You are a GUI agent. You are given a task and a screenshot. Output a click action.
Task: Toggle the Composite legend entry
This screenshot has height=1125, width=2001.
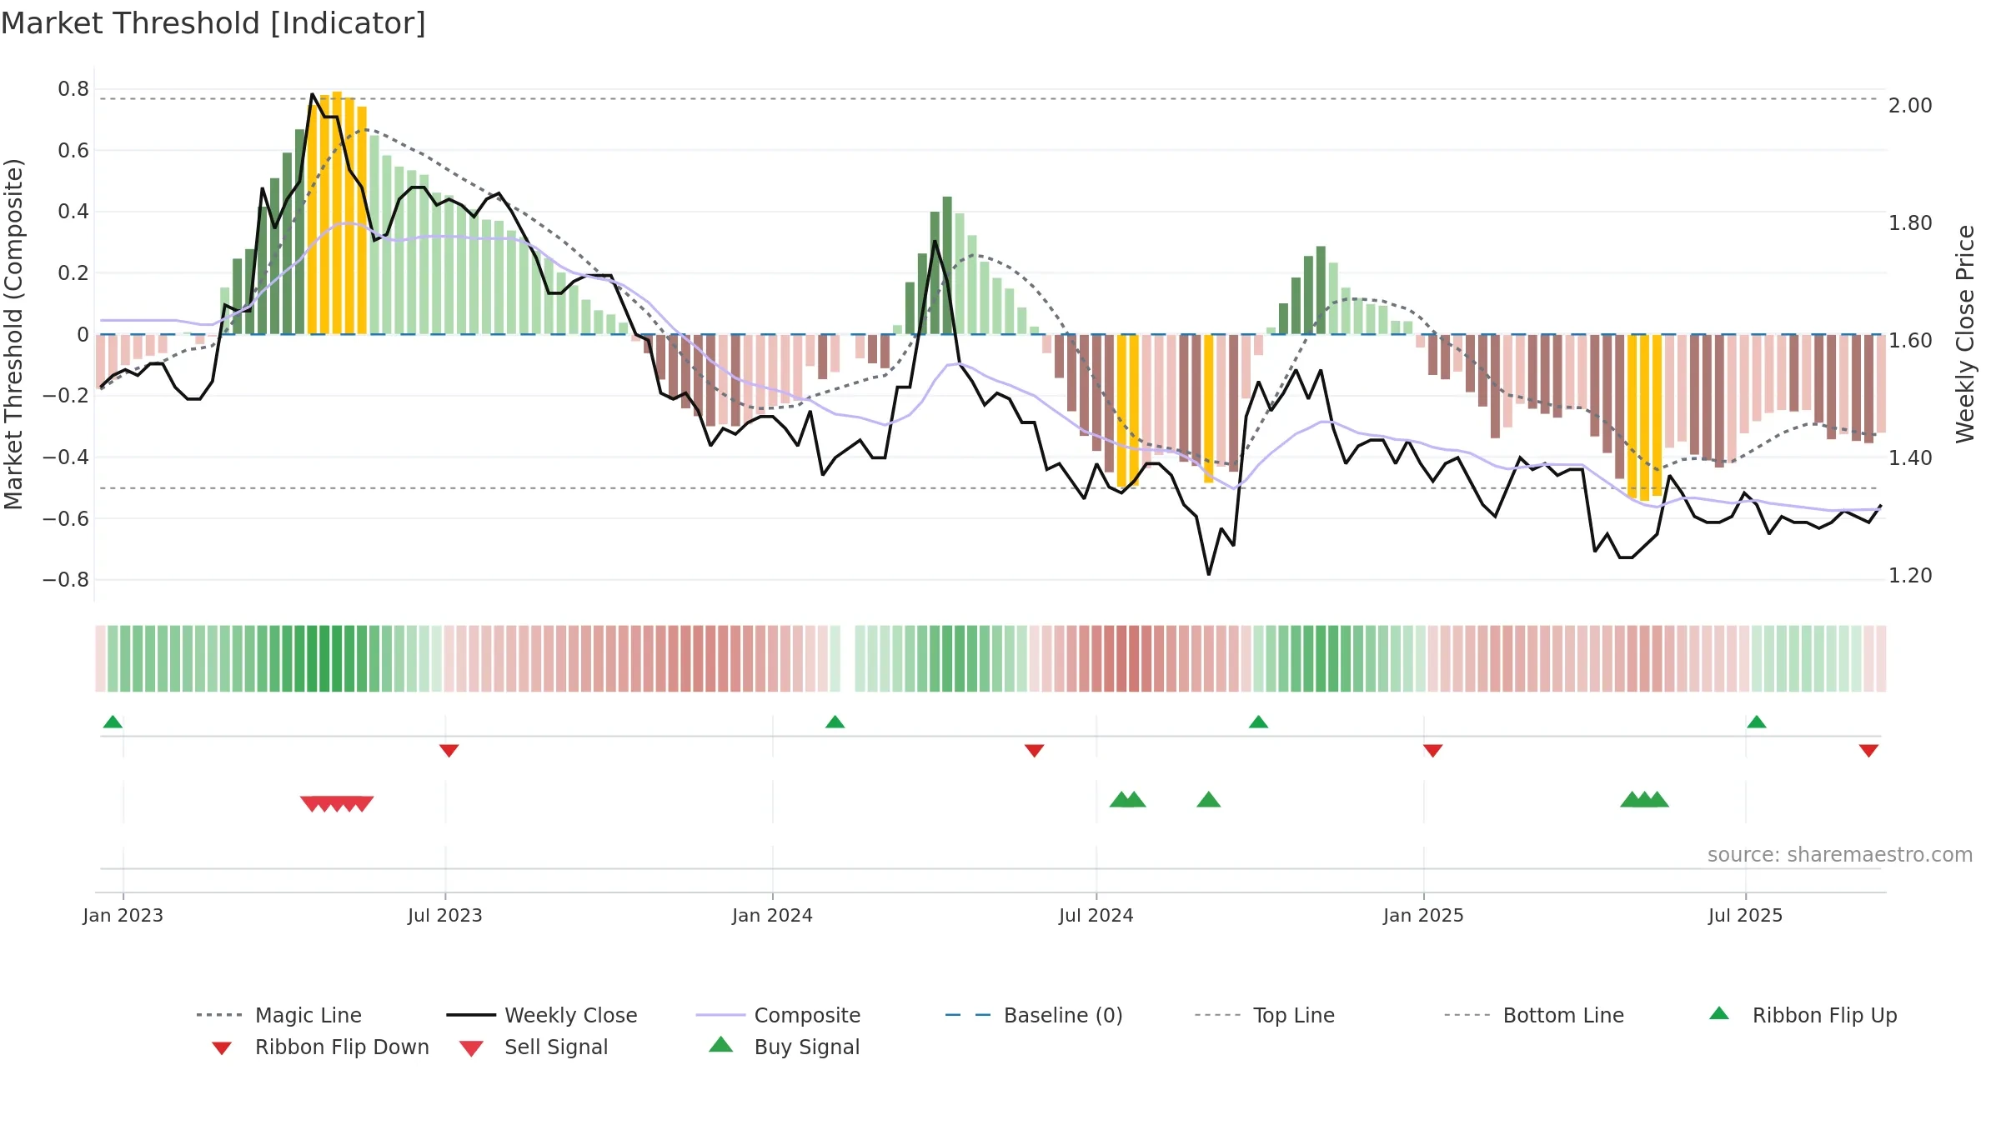click(778, 1015)
